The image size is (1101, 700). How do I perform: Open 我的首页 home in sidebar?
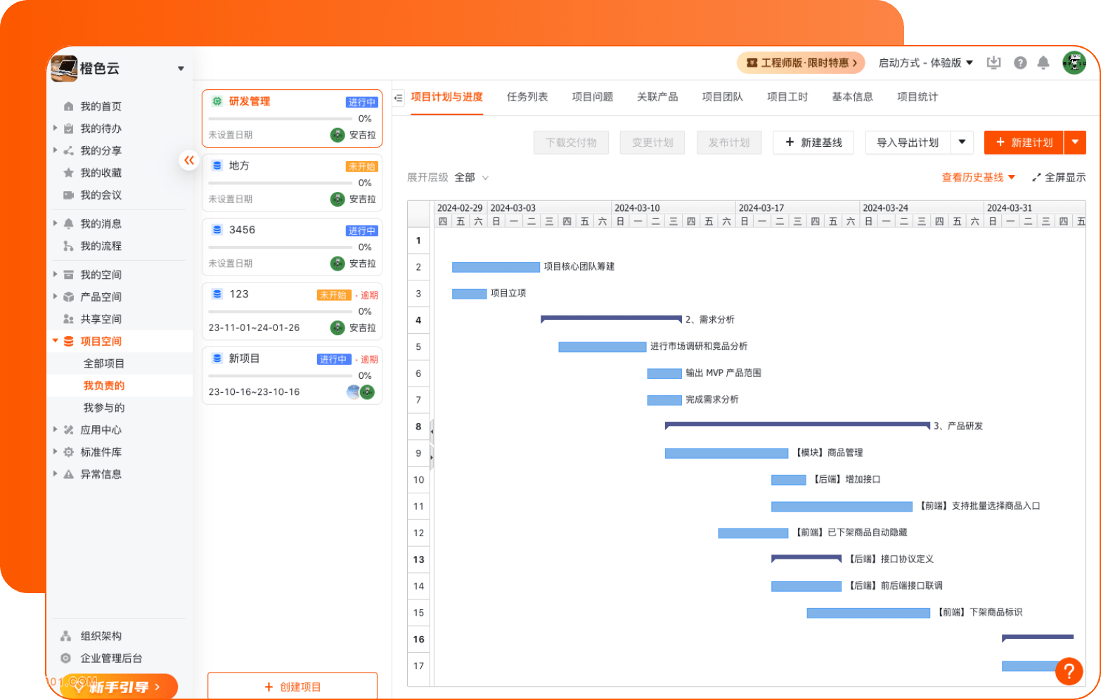pyautogui.click(x=101, y=106)
